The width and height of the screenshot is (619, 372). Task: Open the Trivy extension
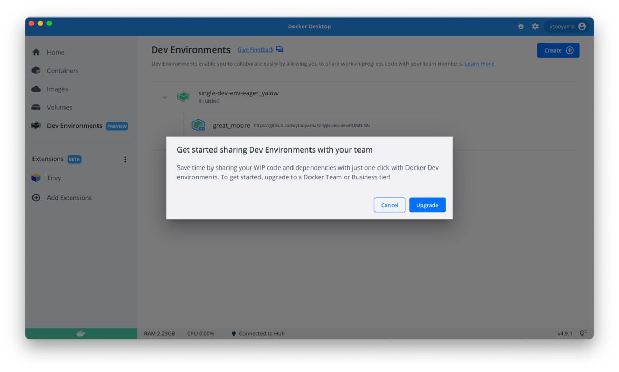(x=54, y=178)
